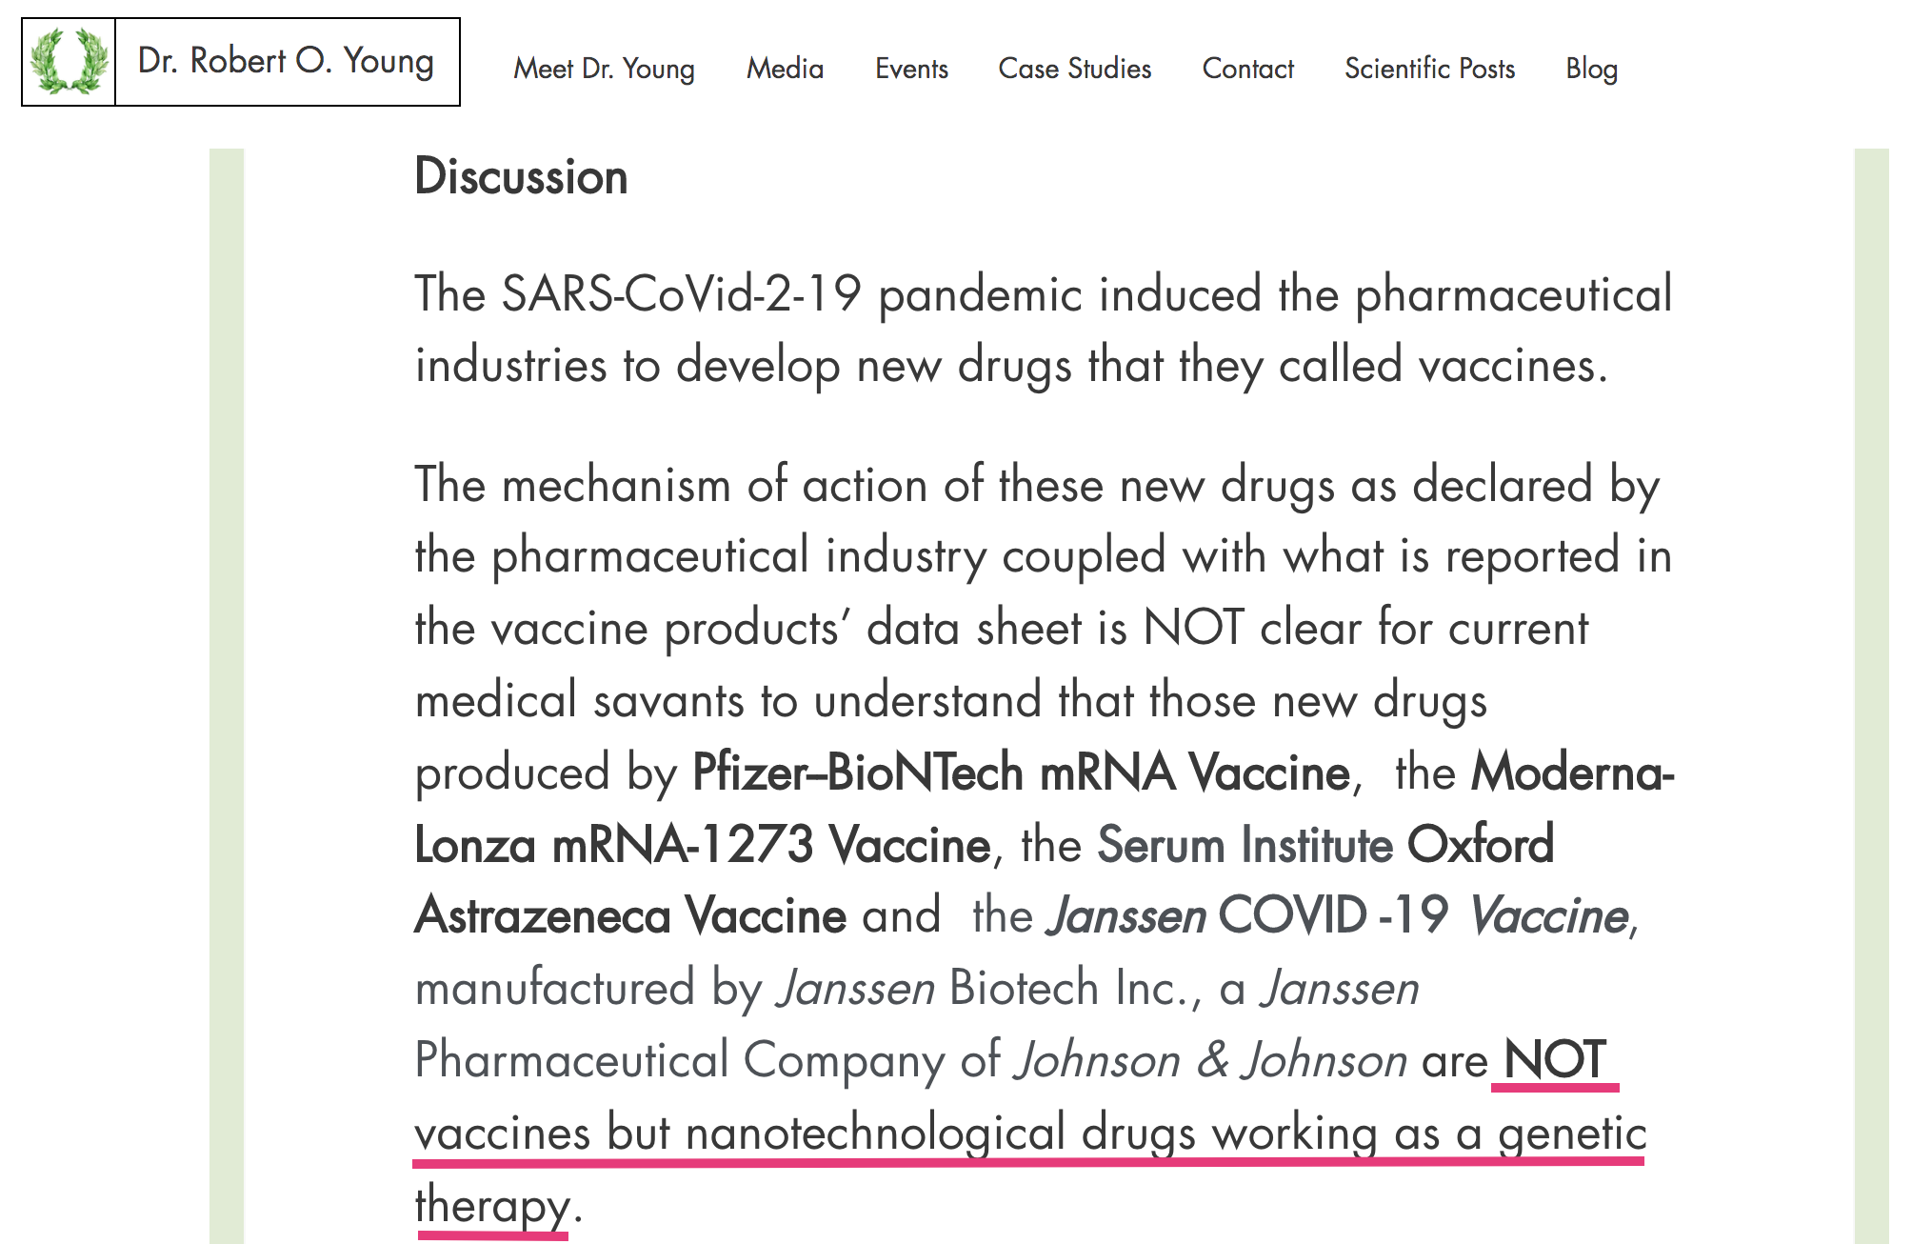Screen dimensions: 1912x1244
Task: Go to Scientific Posts section
Action: [1429, 69]
